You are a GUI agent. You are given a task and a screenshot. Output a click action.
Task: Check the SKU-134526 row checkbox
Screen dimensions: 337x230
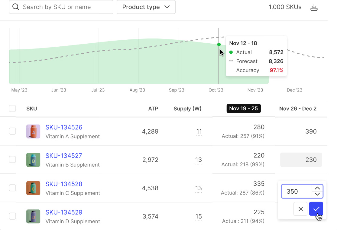12,131
